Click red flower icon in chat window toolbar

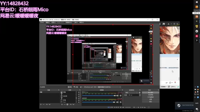click(175, 83)
